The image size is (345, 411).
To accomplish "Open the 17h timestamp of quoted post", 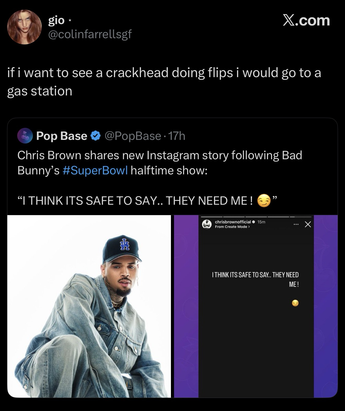I will point(177,136).
